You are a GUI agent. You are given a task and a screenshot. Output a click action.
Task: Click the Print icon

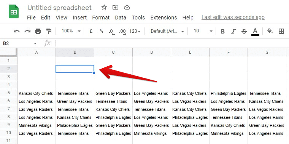[x=38, y=31]
